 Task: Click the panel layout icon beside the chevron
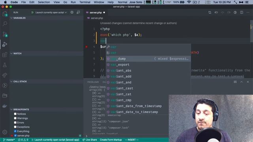click(235, 82)
